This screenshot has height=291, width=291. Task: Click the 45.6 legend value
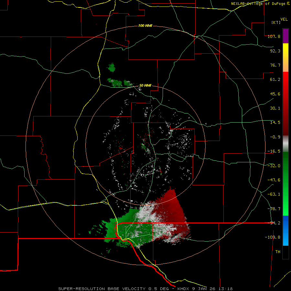275,94
